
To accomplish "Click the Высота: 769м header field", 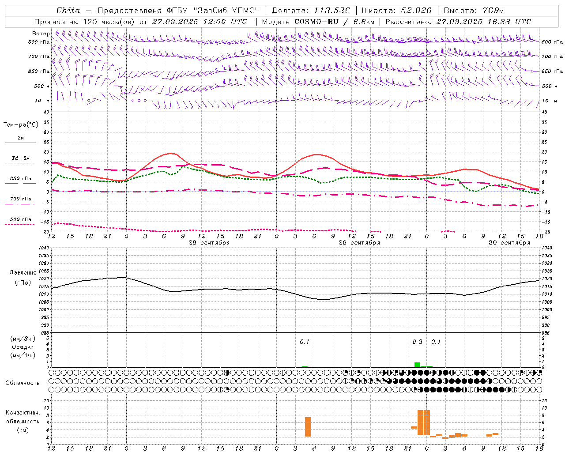I will 474,11.
